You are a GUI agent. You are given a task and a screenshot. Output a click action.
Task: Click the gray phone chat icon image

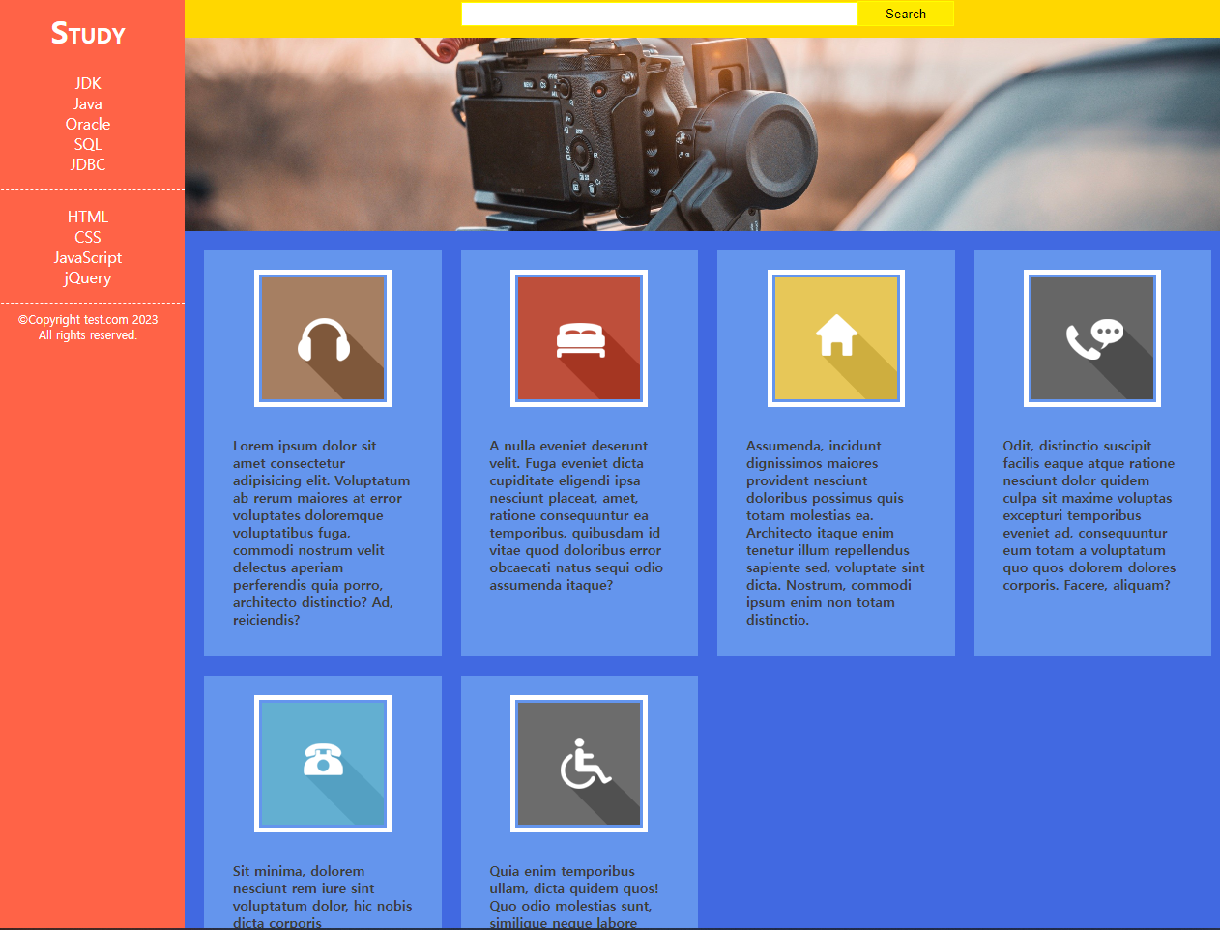[1092, 338]
